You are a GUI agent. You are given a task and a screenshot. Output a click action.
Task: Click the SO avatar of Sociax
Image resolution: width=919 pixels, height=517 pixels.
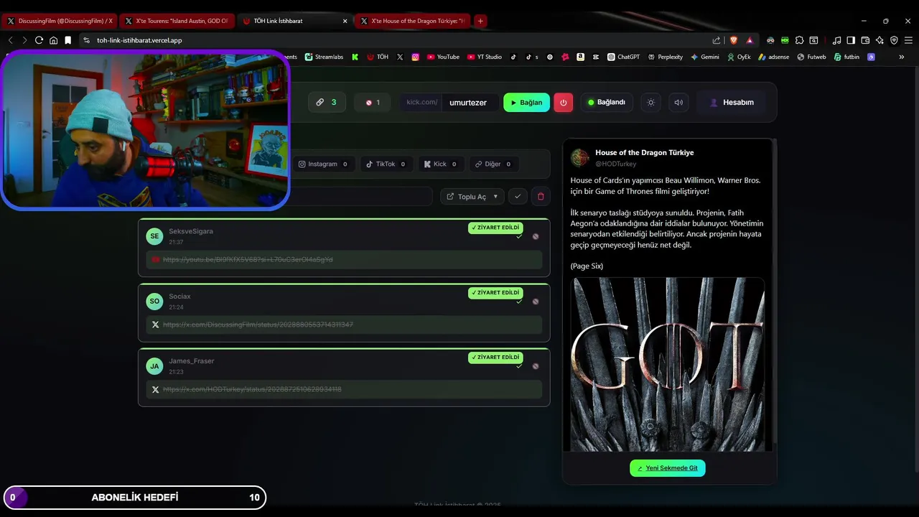tap(154, 302)
